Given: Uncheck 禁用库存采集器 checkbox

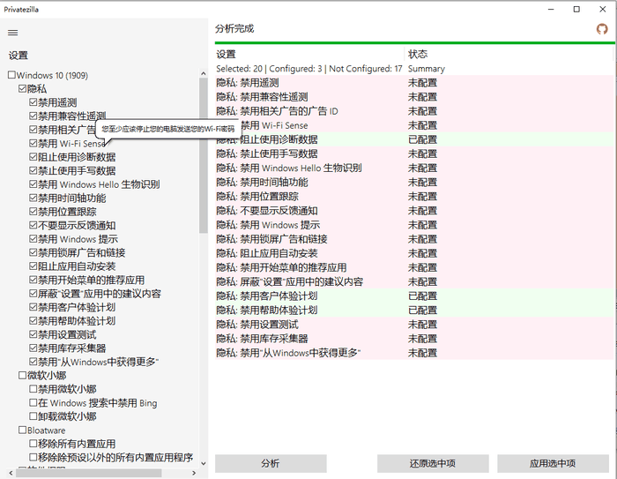Looking at the screenshot, I should pos(33,348).
